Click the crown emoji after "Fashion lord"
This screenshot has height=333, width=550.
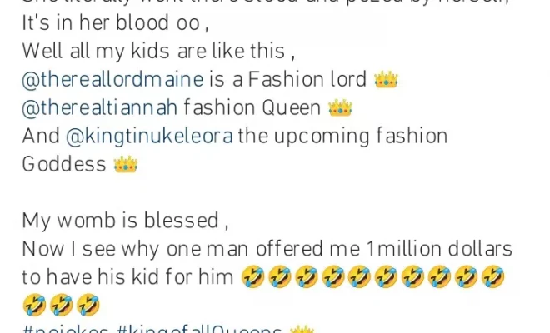click(386, 79)
